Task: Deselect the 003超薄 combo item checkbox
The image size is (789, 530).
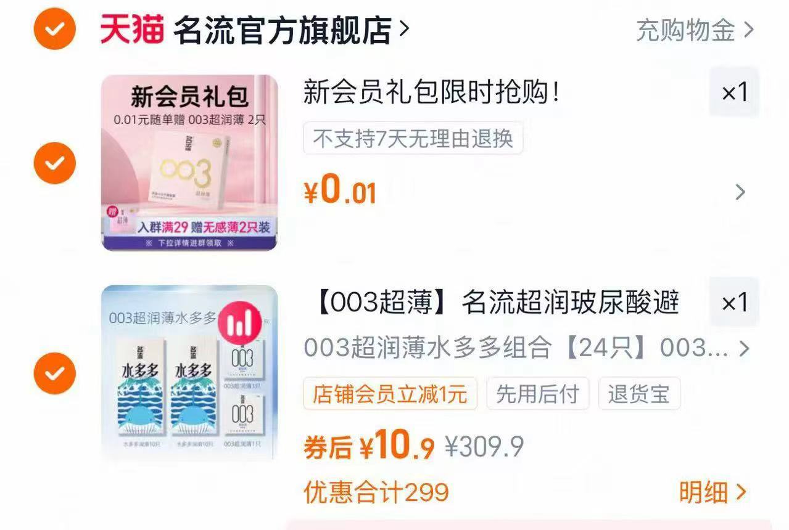Action: [54, 373]
